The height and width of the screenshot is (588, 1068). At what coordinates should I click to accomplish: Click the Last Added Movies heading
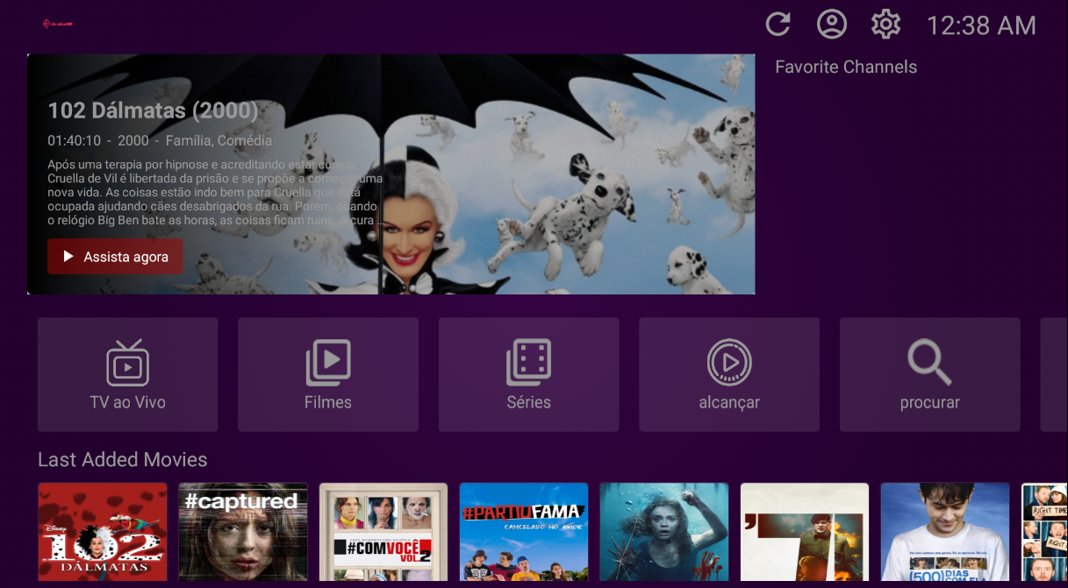click(123, 460)
